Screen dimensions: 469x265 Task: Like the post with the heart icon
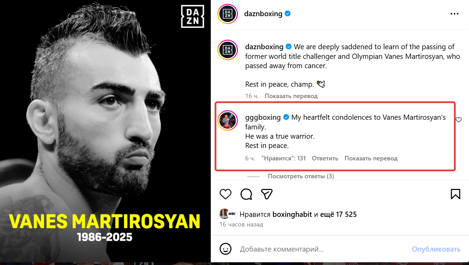pos(226,194)
